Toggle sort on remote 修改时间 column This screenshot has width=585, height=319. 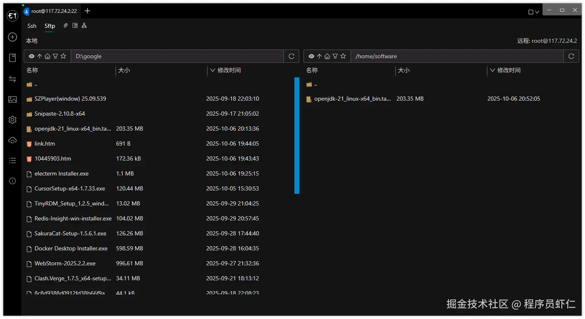[x=505, y=70]
